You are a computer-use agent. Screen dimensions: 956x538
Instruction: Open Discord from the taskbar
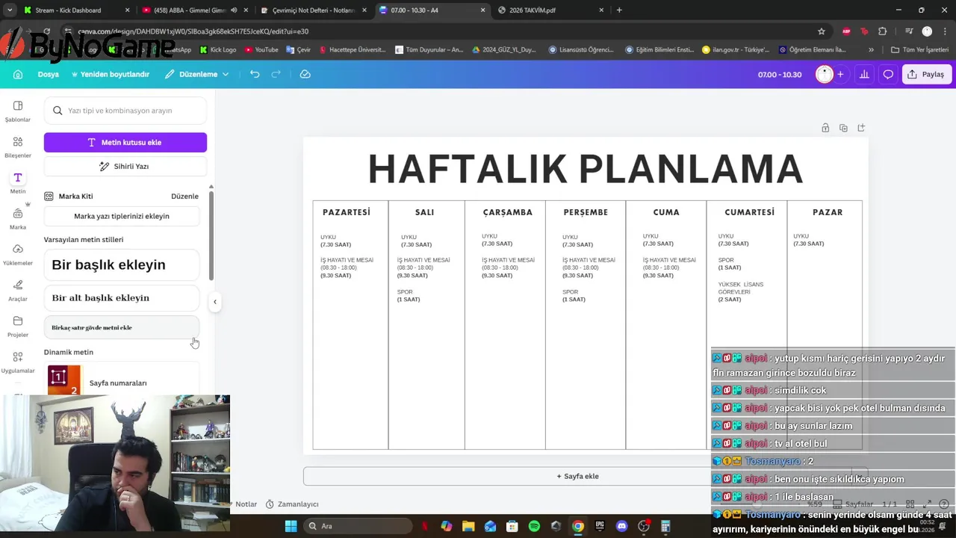[621, 526]
